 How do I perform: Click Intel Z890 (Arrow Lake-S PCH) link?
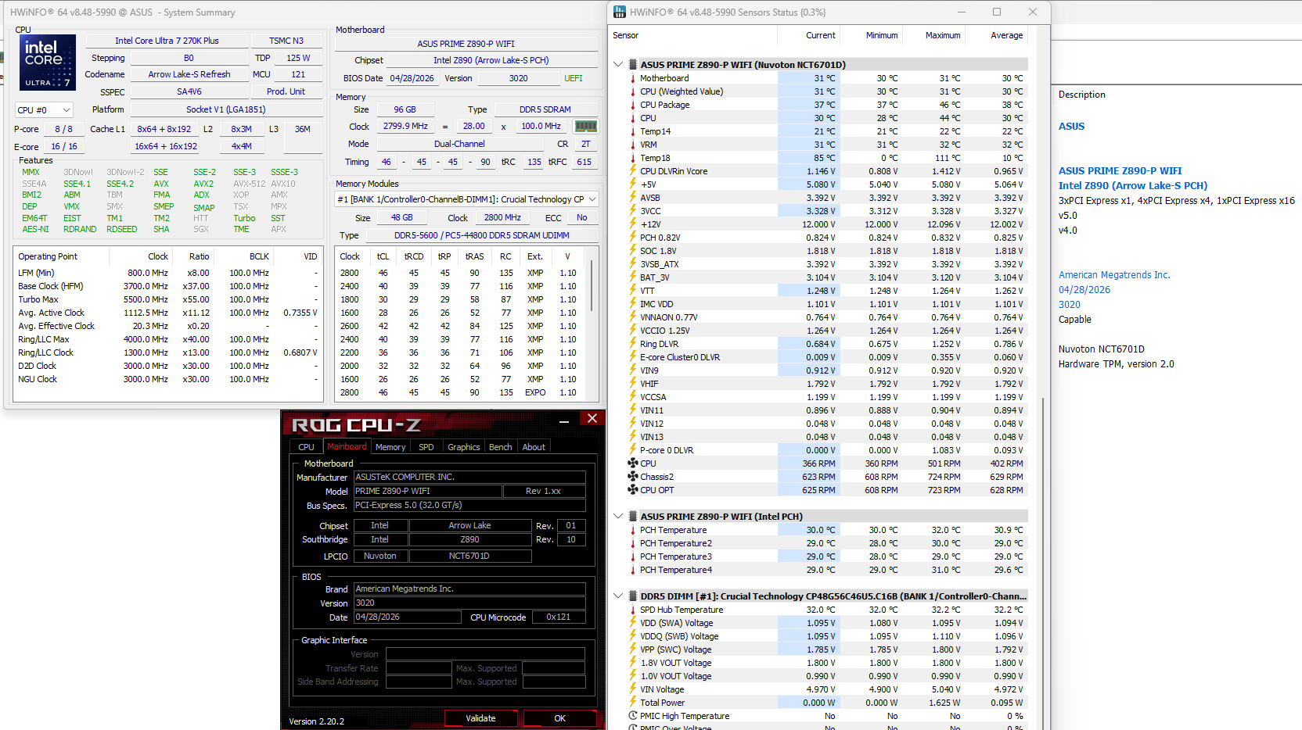pos(1133,186)
